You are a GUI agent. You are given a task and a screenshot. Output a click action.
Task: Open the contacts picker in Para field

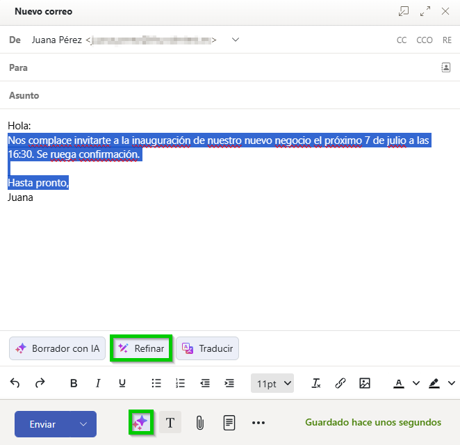(x=445, y=67)
